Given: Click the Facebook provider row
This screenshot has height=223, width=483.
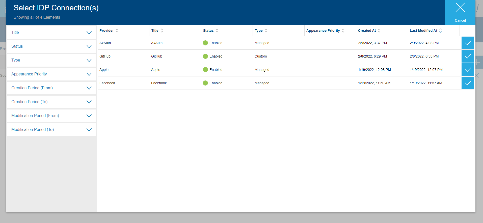Looking at the screenshot, I should coord(107,83).
